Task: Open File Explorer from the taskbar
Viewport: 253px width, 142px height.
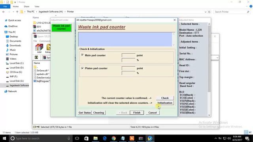Action: [x=96, y=138]
